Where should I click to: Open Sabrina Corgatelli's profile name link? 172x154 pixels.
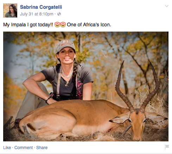41,7
